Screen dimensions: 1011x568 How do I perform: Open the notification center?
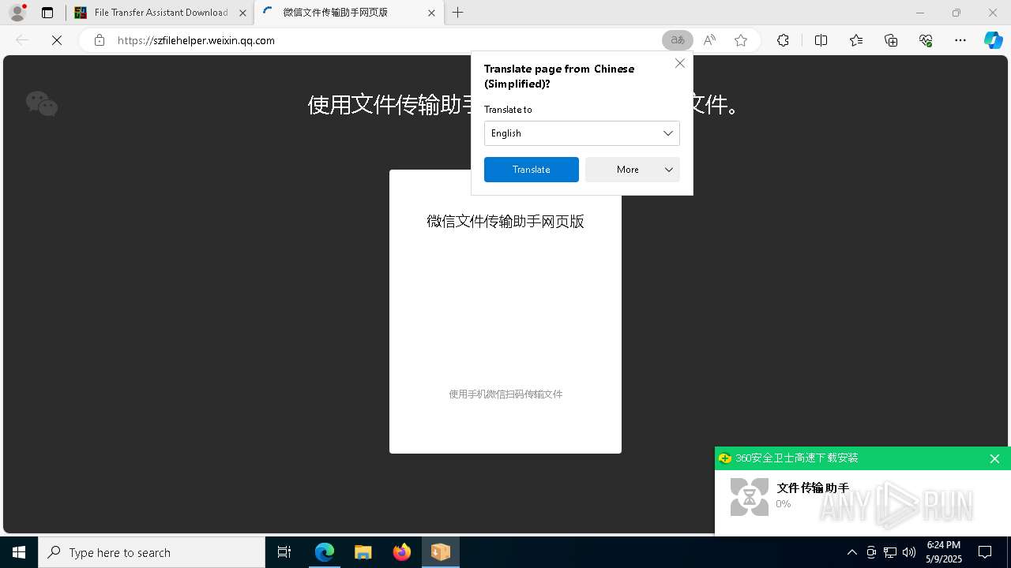(985, 552)
